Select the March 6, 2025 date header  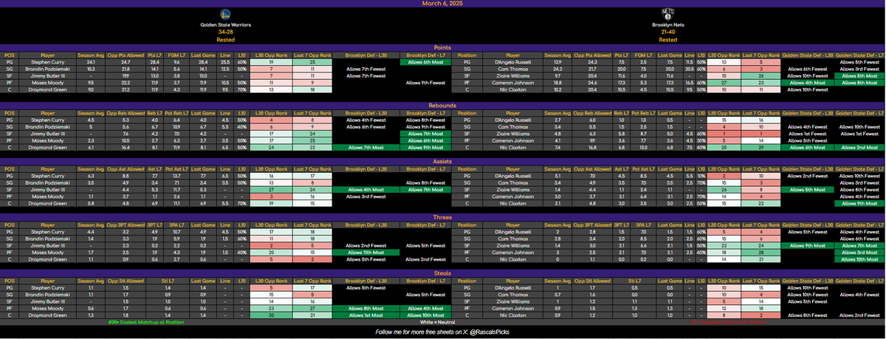443,3
